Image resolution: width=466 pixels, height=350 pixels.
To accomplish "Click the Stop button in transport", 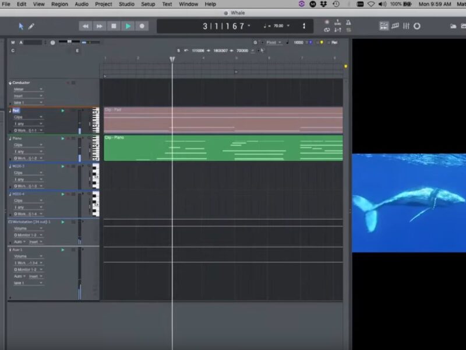I will coord(114,26).
